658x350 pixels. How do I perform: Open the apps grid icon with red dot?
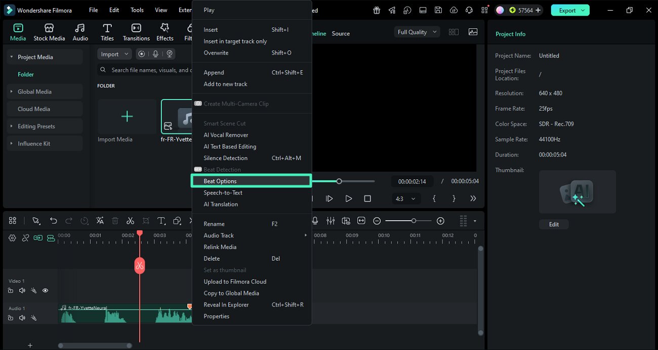484,10
